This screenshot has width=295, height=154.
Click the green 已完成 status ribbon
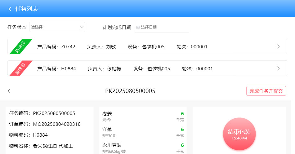point(20,47)
